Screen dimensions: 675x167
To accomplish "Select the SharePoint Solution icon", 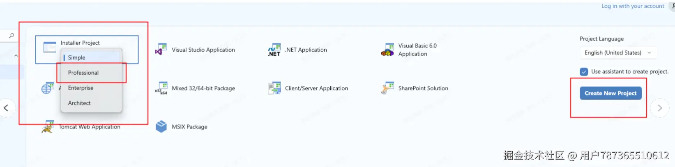I will [387, 88].
